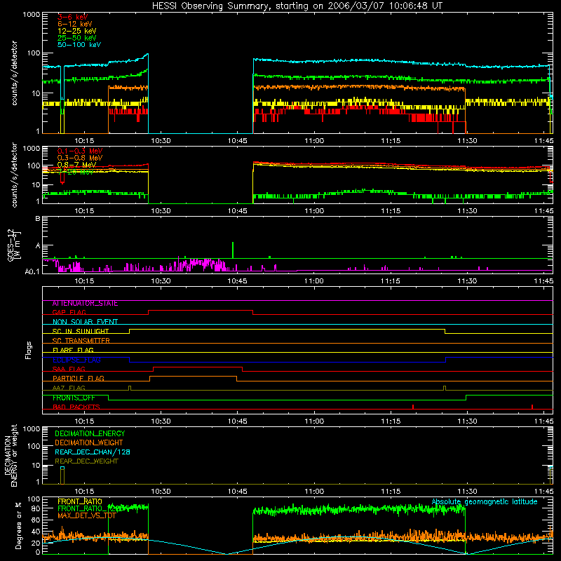Click the 0.1-0.3 MeV legend label
This screenshot has width=561, height=561.
click(80, 151)
